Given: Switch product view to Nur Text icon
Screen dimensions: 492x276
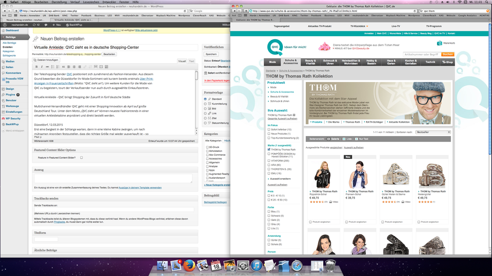Looking at the screenshot, I should [357, 139].
